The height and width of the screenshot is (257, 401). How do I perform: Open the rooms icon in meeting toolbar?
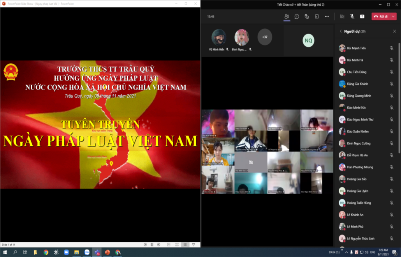(x=317, y=17)
